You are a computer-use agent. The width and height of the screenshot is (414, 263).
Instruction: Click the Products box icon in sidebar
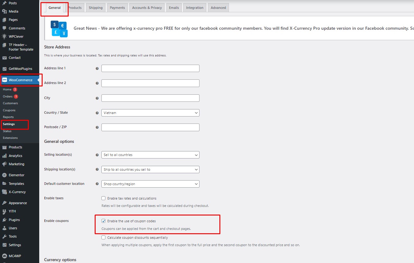click(4, 147)
